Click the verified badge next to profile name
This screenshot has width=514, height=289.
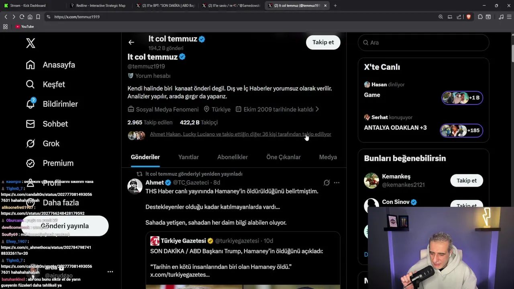(x=182, y=57)
